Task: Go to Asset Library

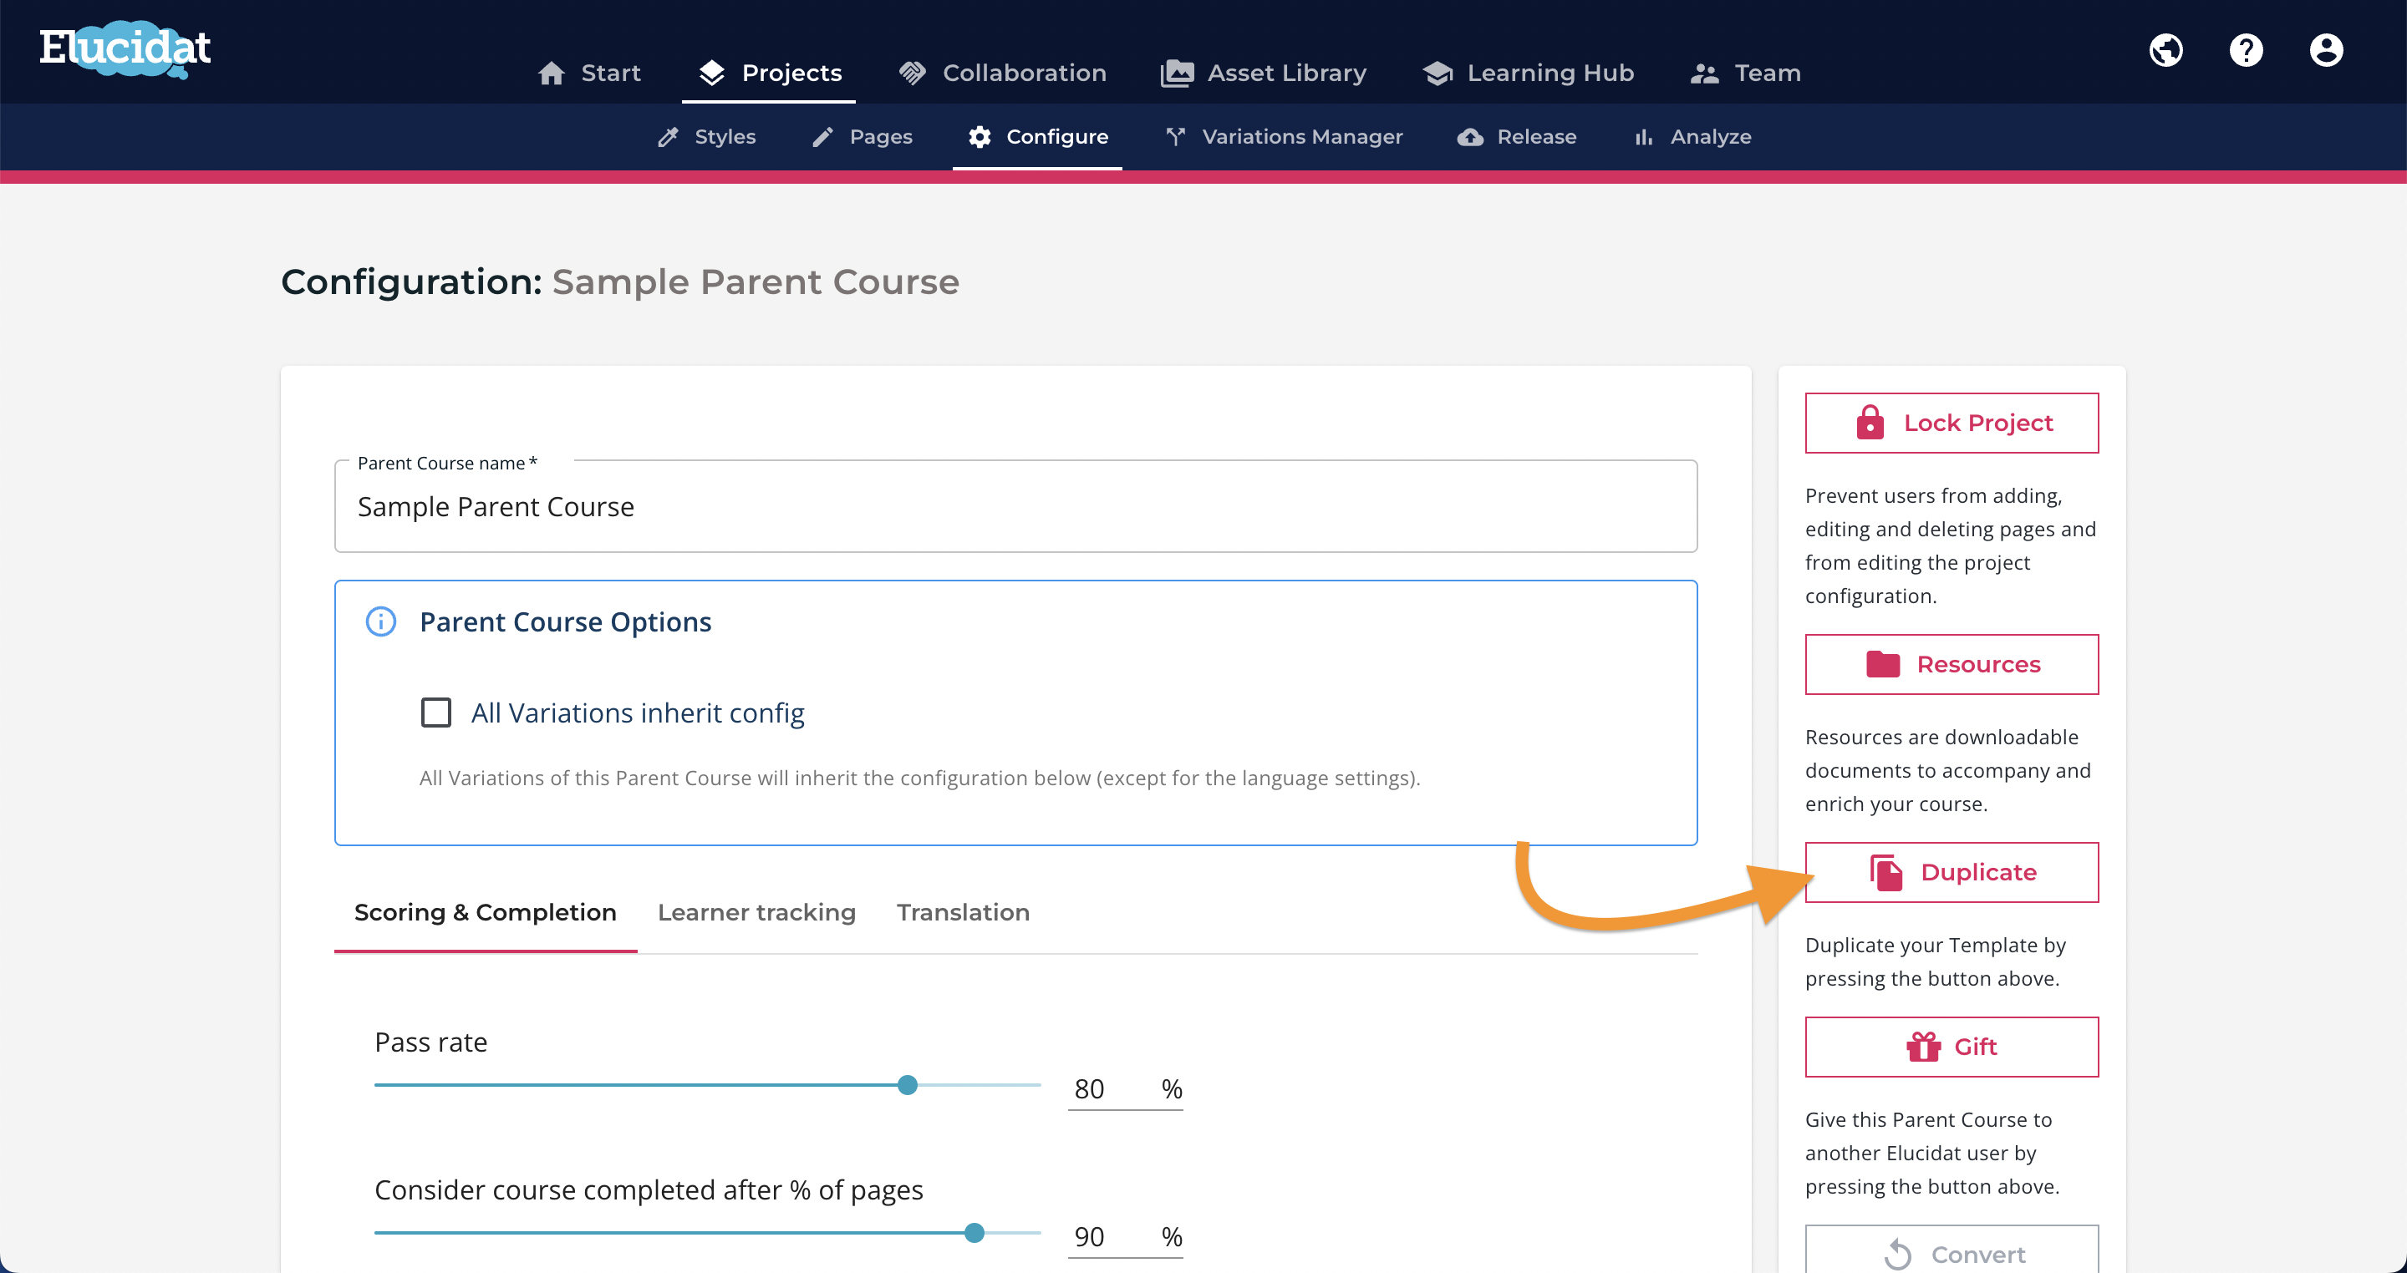Action: (1262, 73)
